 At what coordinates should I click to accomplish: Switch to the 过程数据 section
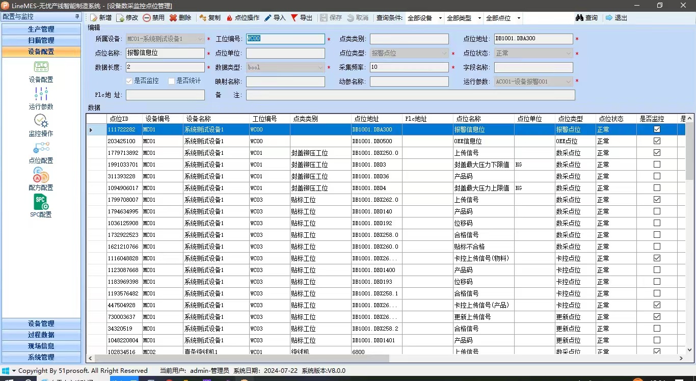[x=41, y=335]
